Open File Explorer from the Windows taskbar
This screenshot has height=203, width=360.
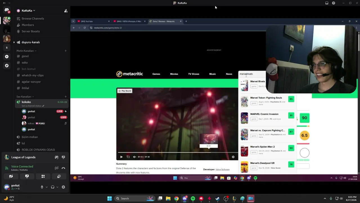(x=168, y=198)
